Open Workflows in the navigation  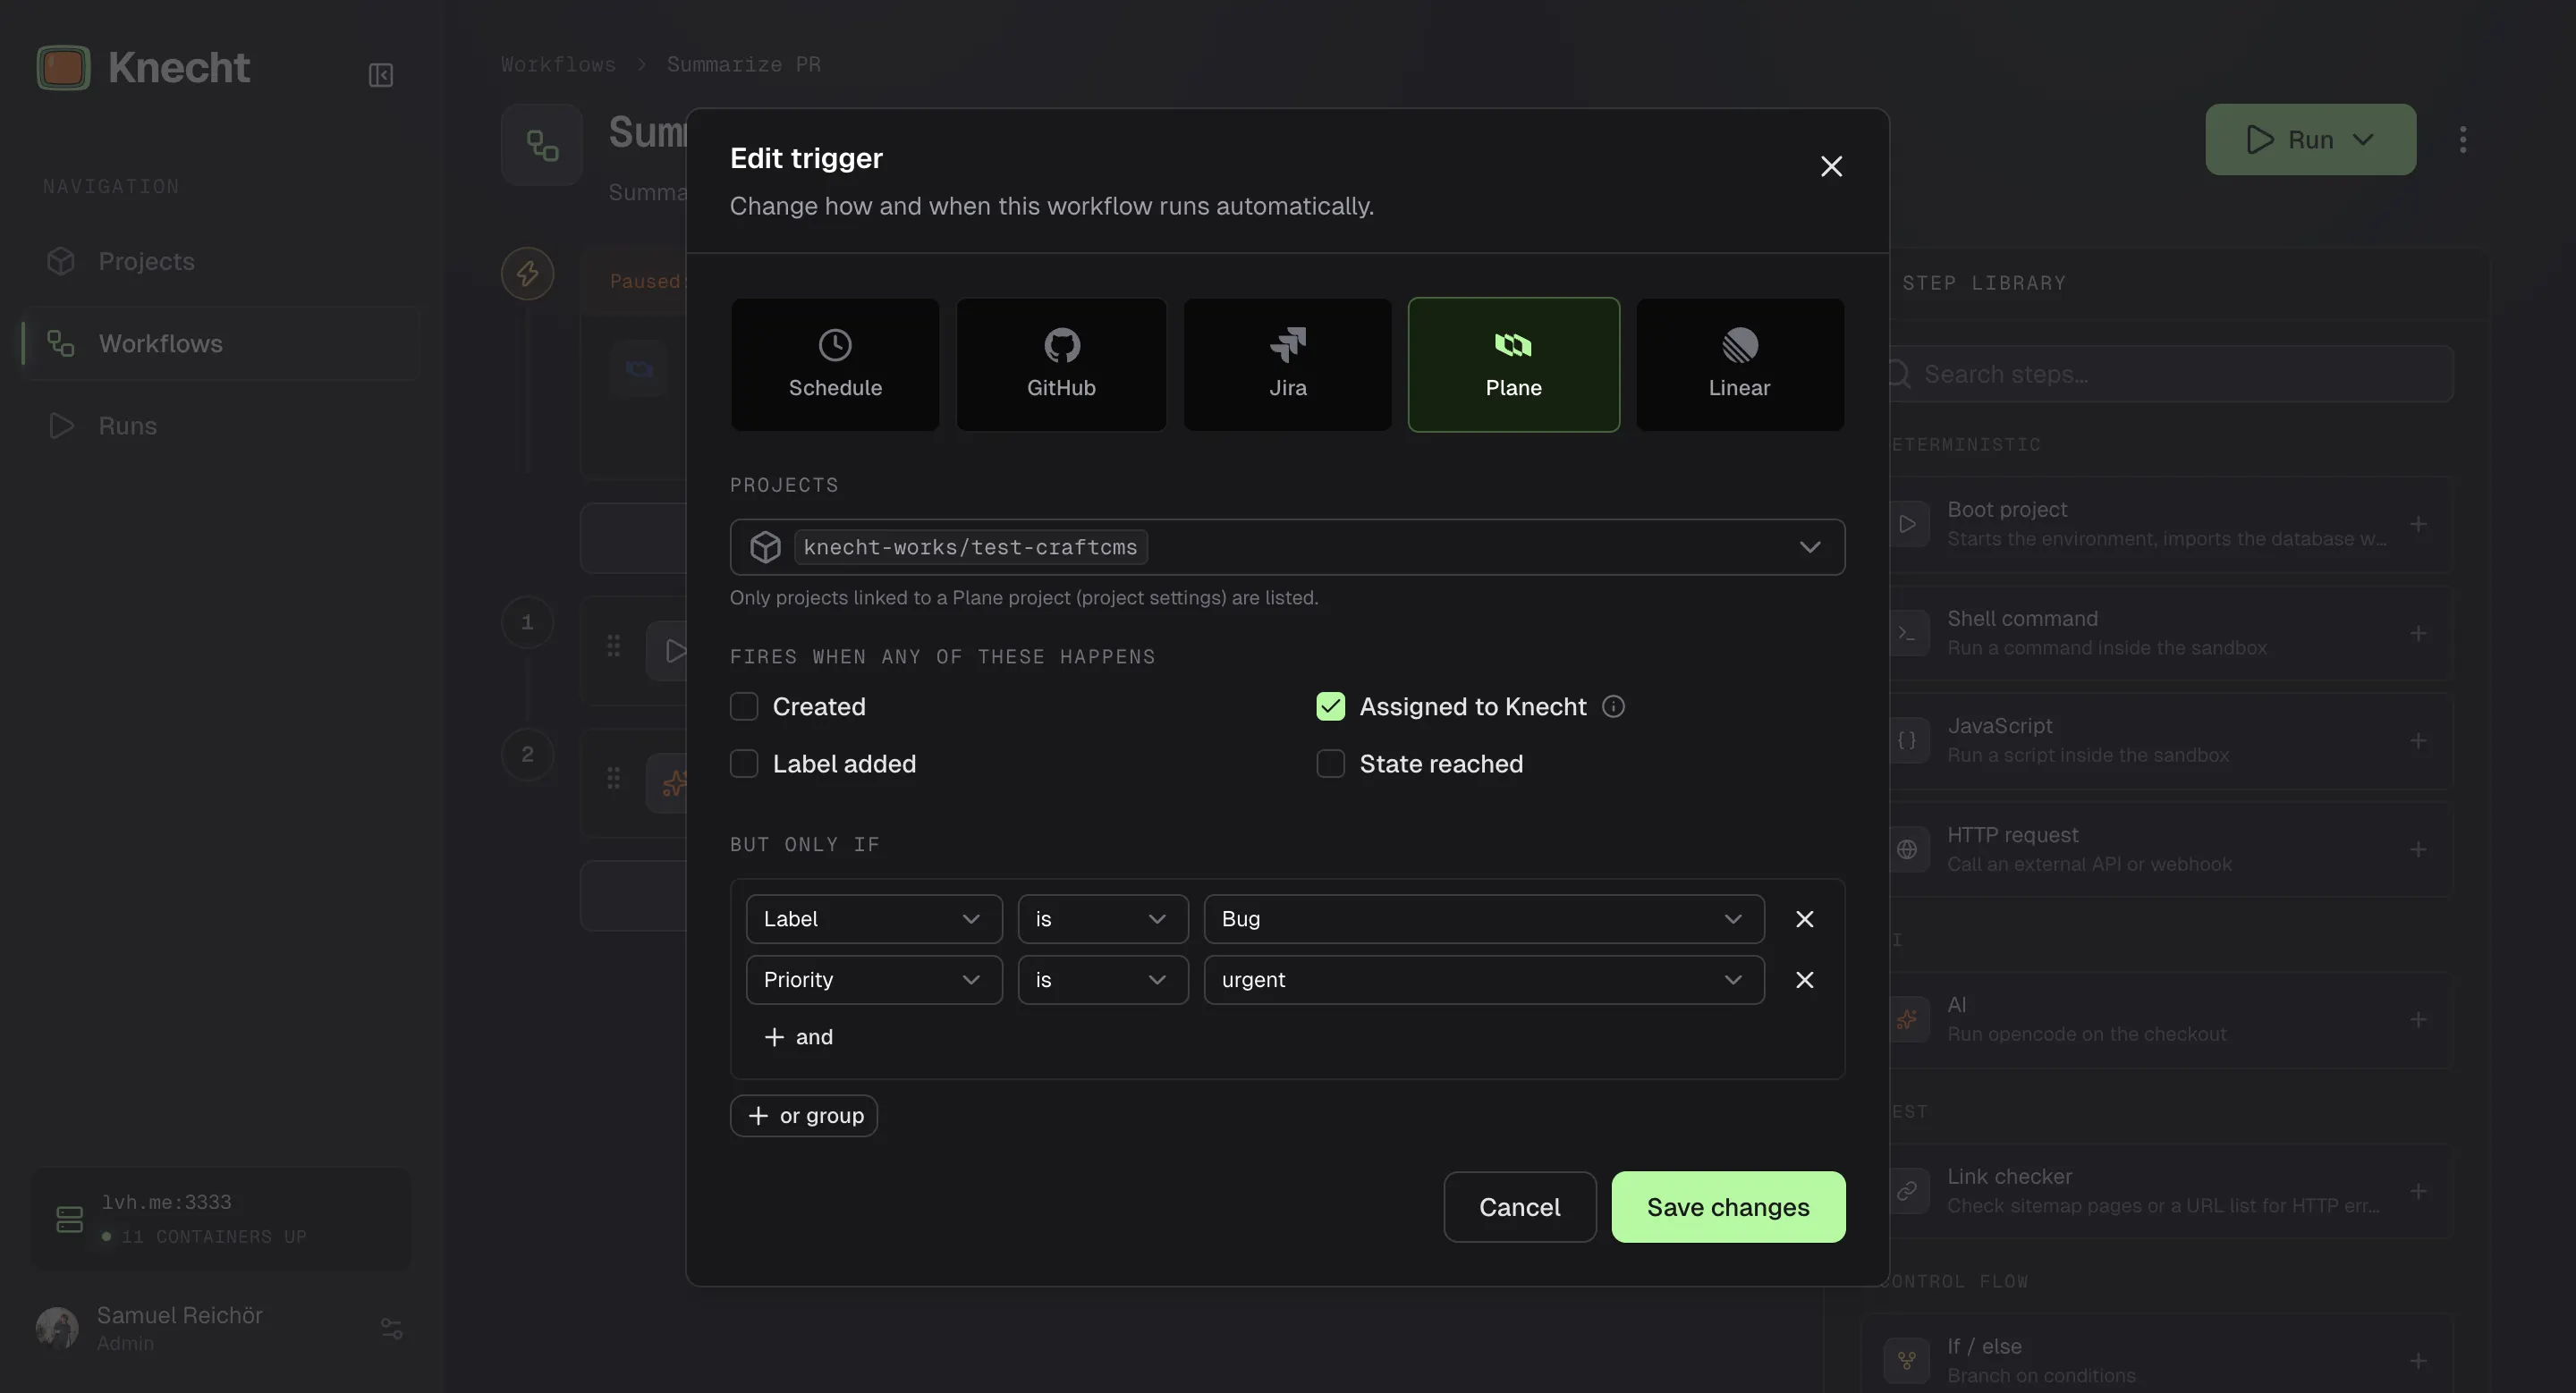[220, 343]
